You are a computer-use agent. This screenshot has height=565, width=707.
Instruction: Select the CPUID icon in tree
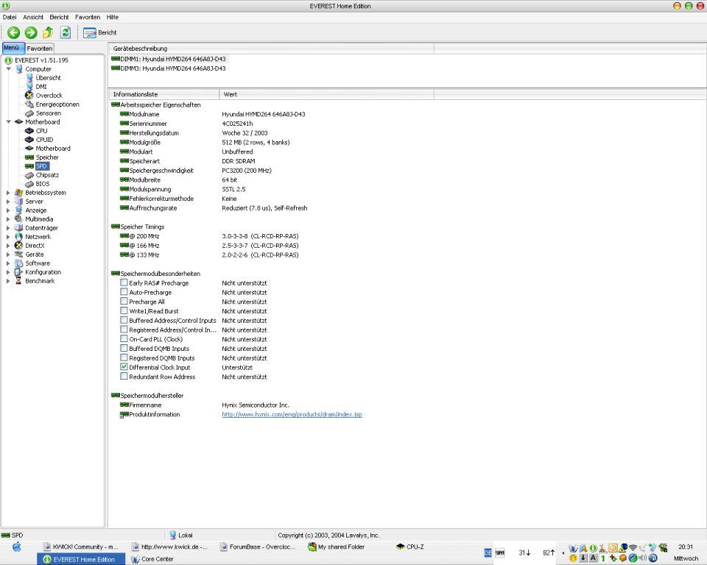(x=29, y=140)
